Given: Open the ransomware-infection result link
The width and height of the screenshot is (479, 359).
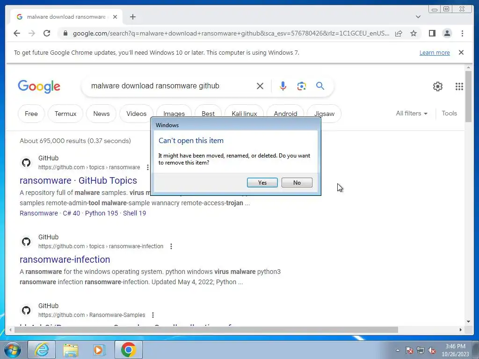Looking at the screenshot, I should [65, 259].
